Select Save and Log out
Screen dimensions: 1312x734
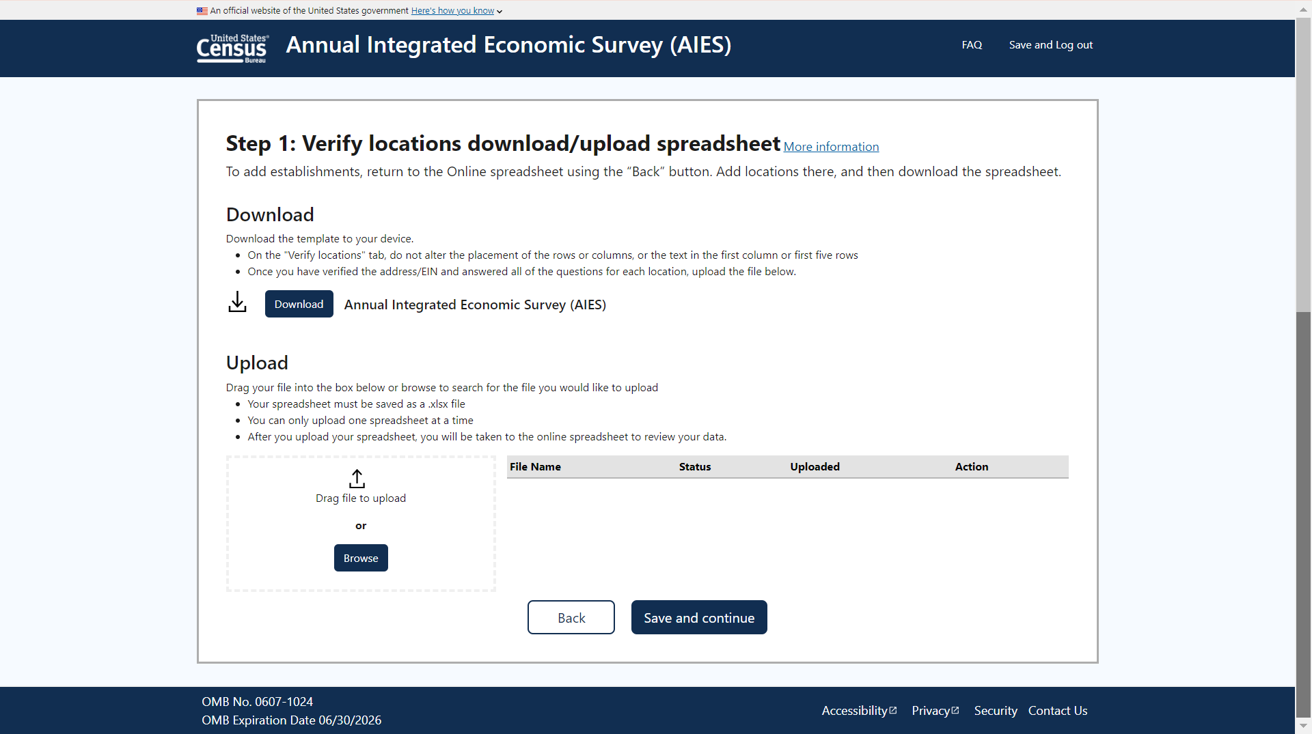(x=1050, y=45)
